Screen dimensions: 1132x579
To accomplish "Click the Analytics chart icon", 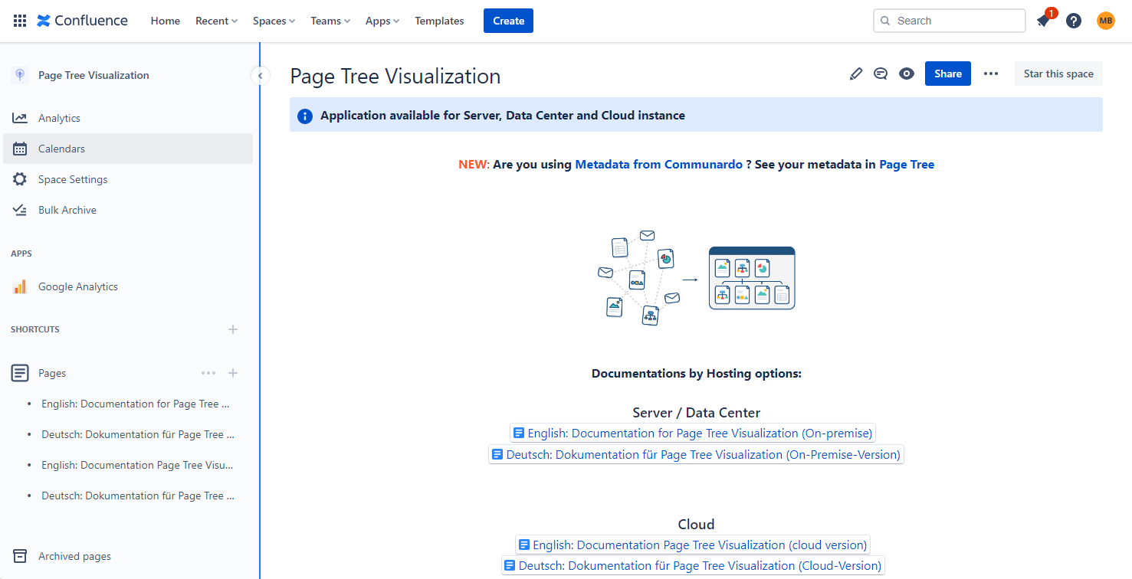I will pos(20,118).
